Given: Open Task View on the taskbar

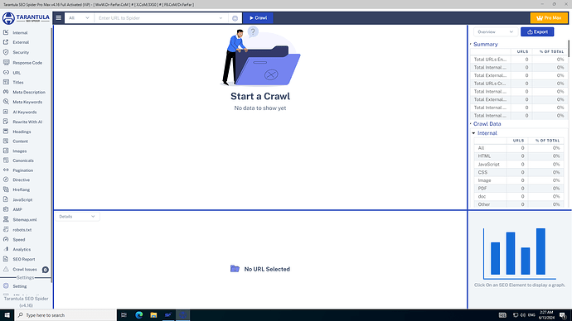Looking at the screenshot, I should click(x=124, y=315).
